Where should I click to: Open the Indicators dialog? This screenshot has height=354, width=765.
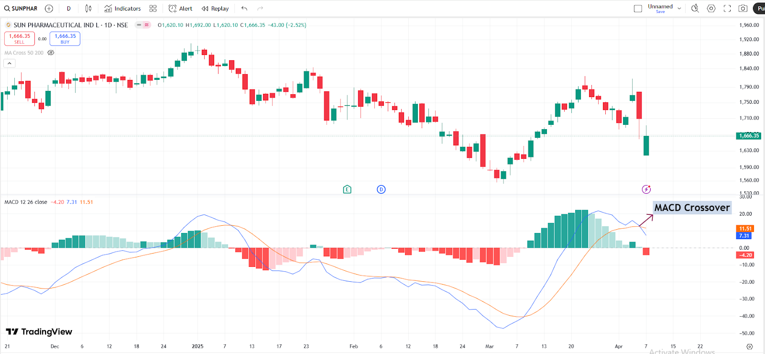click(x=123, y=9)
